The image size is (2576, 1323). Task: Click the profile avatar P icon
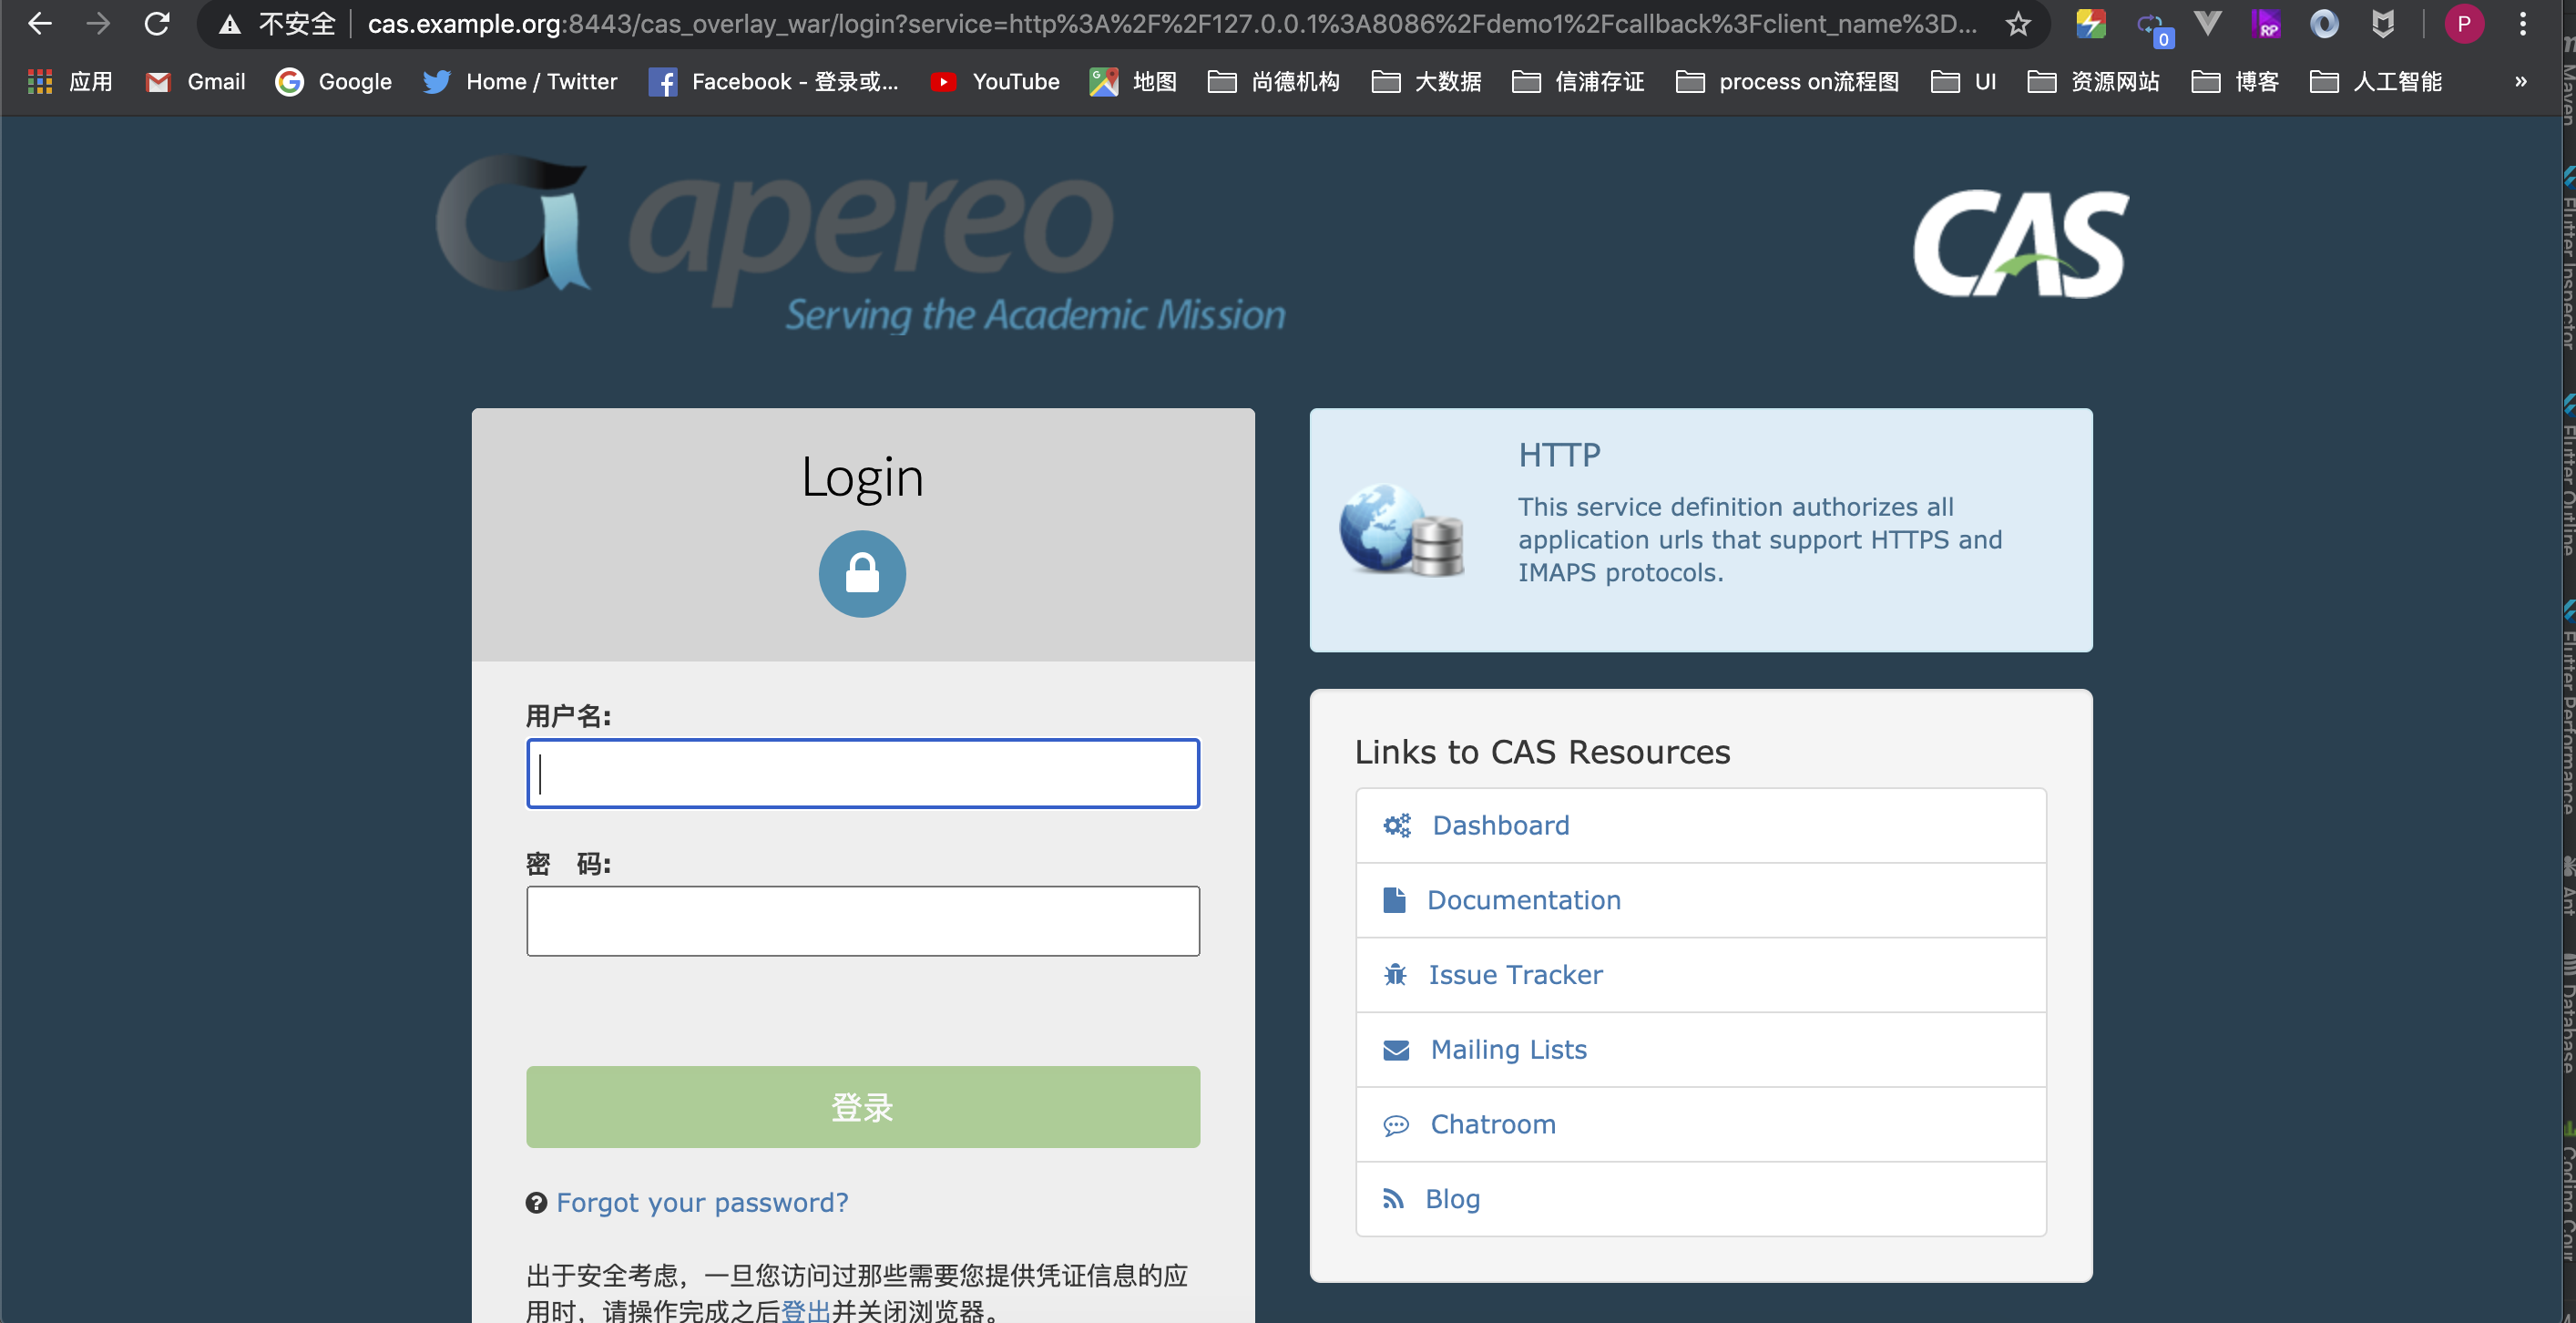tap(2464, 24)
